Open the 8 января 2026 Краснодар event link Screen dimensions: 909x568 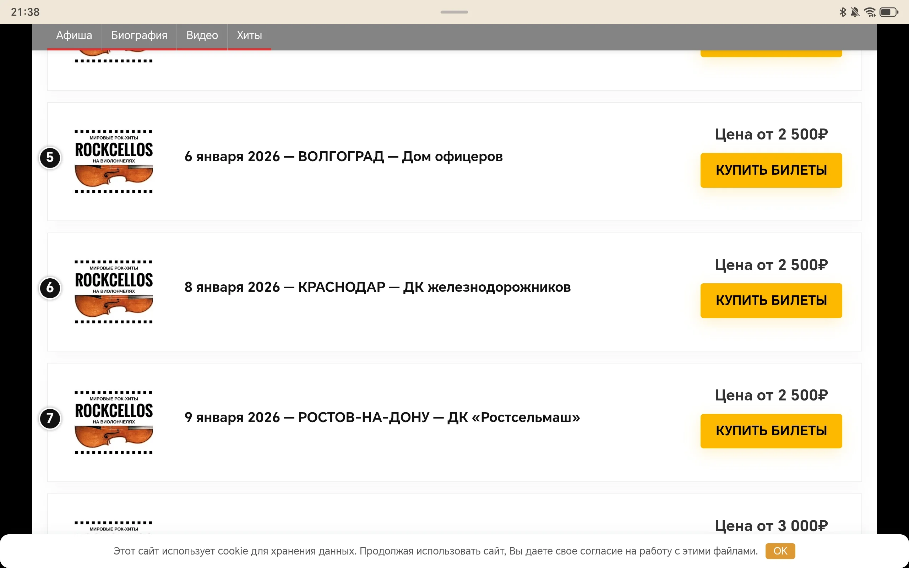[x=377, y=288]
